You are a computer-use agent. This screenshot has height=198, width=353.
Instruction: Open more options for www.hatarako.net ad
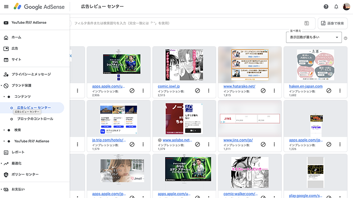[274, 91]
